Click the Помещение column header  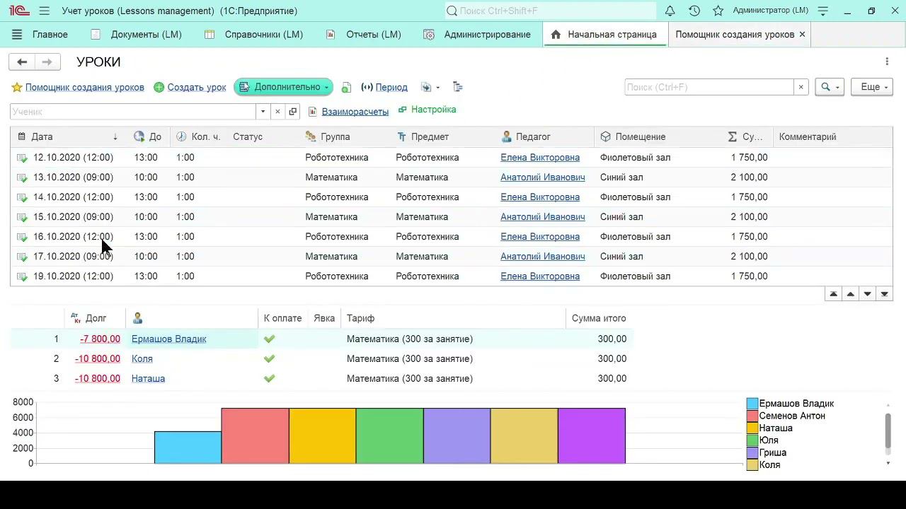click(x=658, y=137)
